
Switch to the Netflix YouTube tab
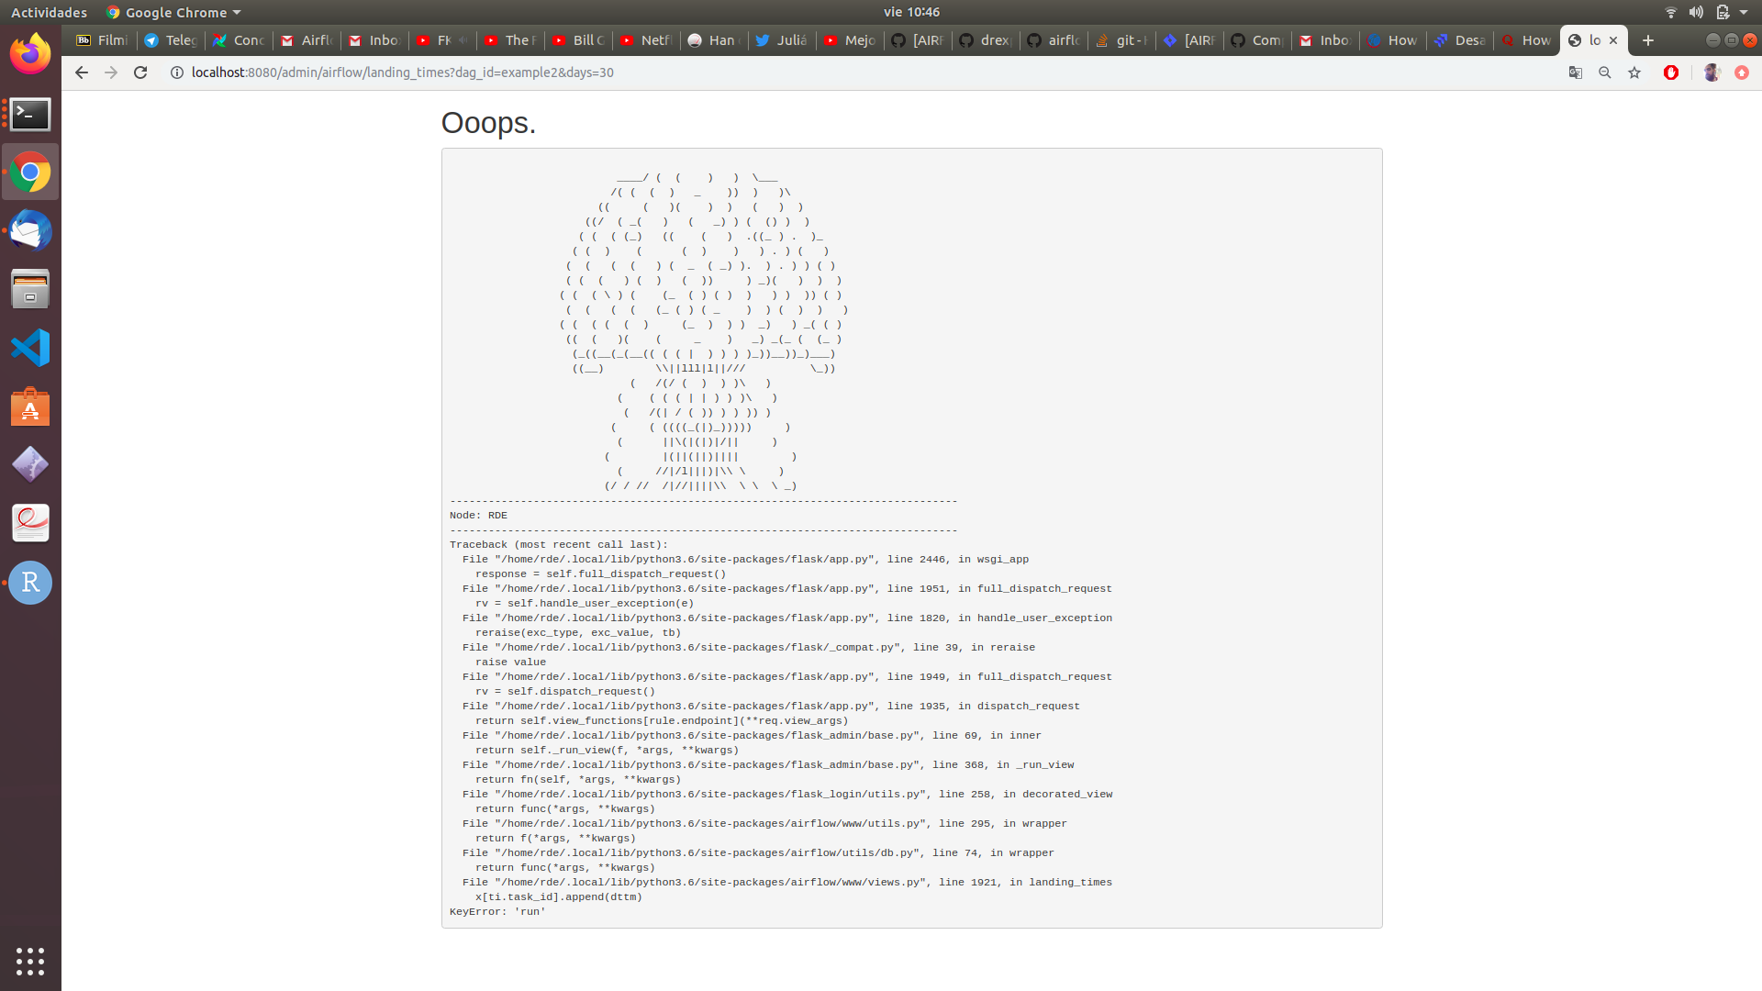click(x=646, y=40)
